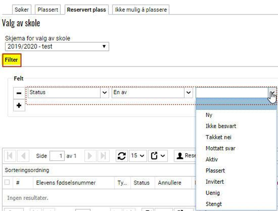Screen dimensions: 278x211
Task: Open the school year form dropdown
Action: coord(57,46)
